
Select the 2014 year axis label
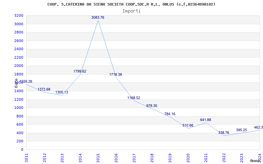coord(80,158)
